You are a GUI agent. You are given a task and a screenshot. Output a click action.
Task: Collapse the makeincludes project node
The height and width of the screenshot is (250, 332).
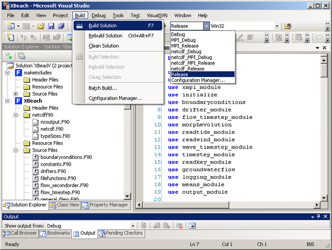coord(7,73)
